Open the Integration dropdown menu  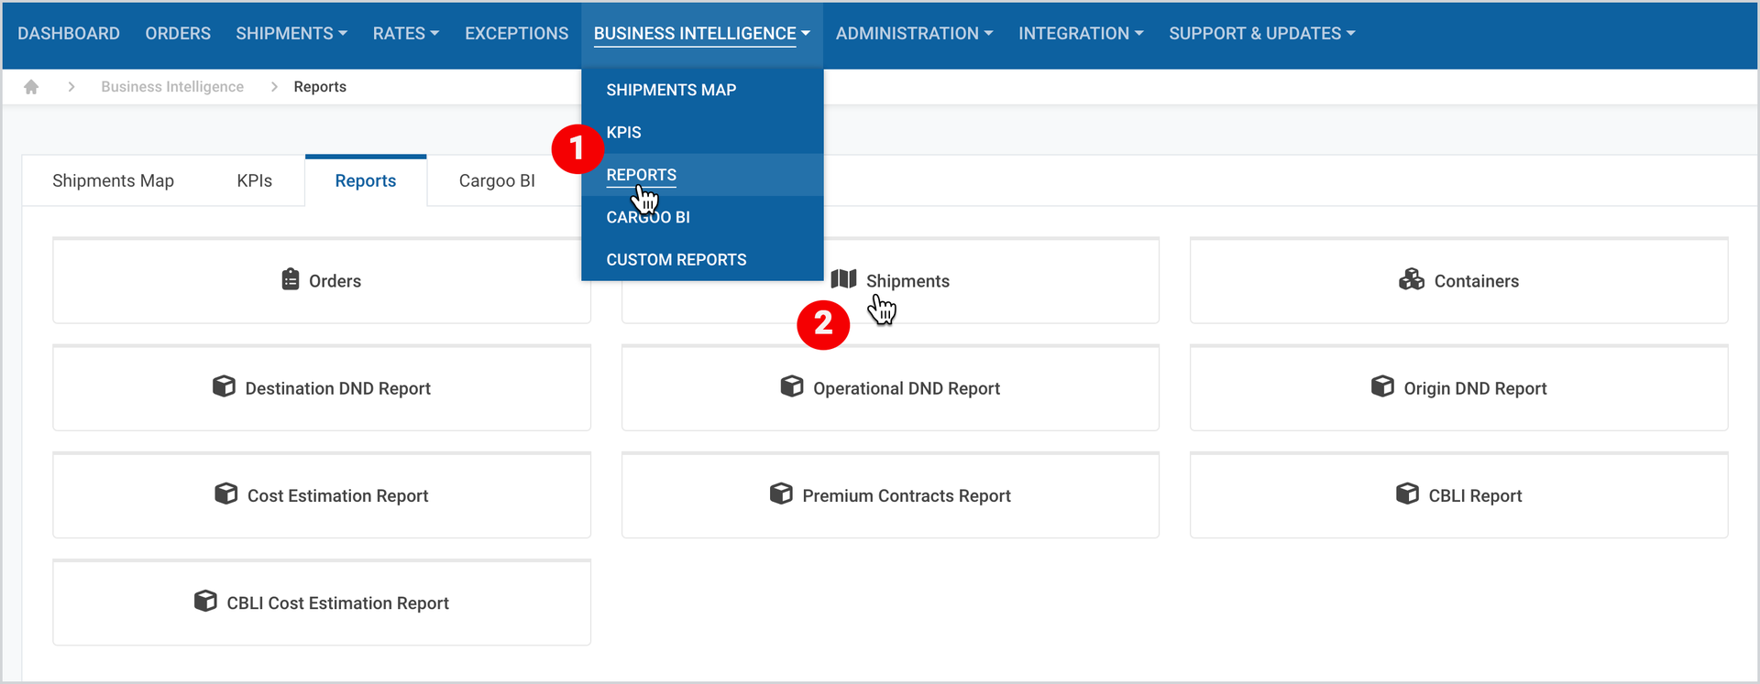(x=1081, y=34)
